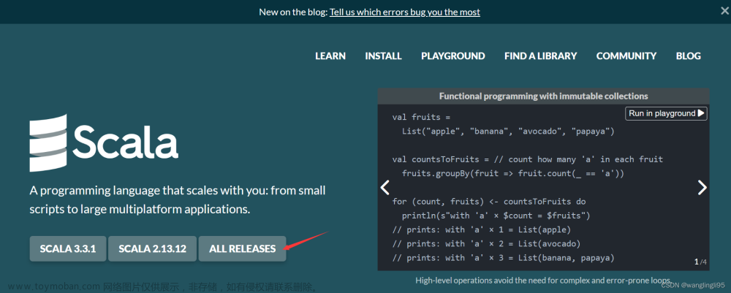Click the 'val fruits =' code line
The image size is (731, 293).
(422, 118)
